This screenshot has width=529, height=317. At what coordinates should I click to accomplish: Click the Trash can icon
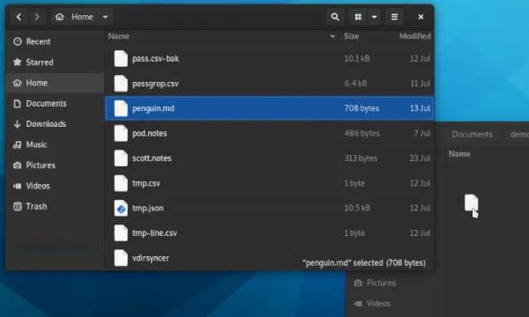(18, 206)
